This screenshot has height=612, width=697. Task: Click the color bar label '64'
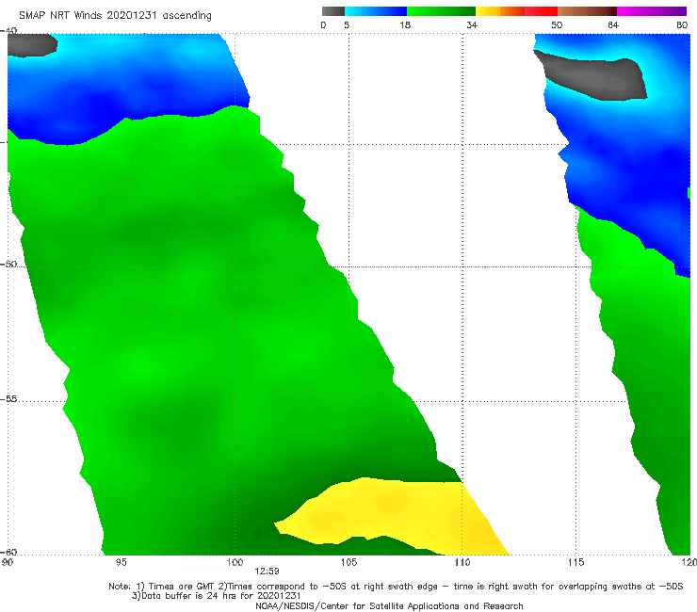[613, 25]
